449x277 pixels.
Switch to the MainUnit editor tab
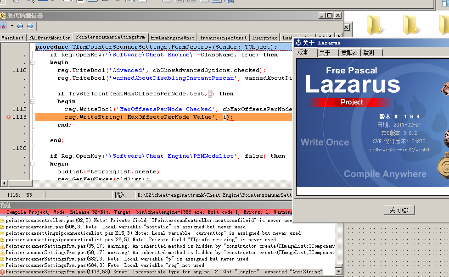click(12, 38)
